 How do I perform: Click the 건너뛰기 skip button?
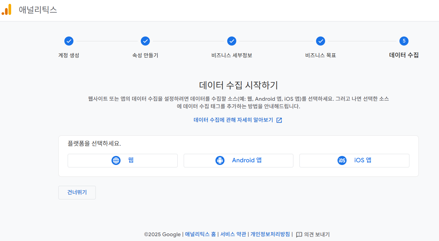point(77,192)
